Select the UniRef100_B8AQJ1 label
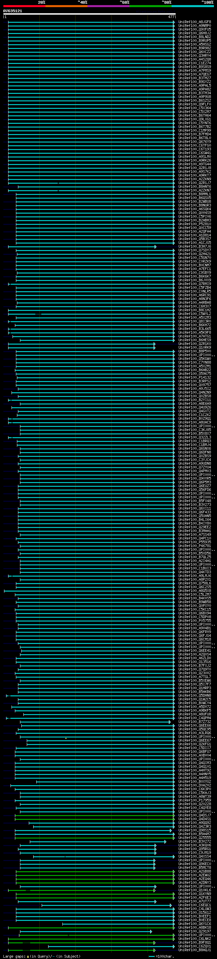The width and height of the screenshot is (217, 959). tap(195, 950)
